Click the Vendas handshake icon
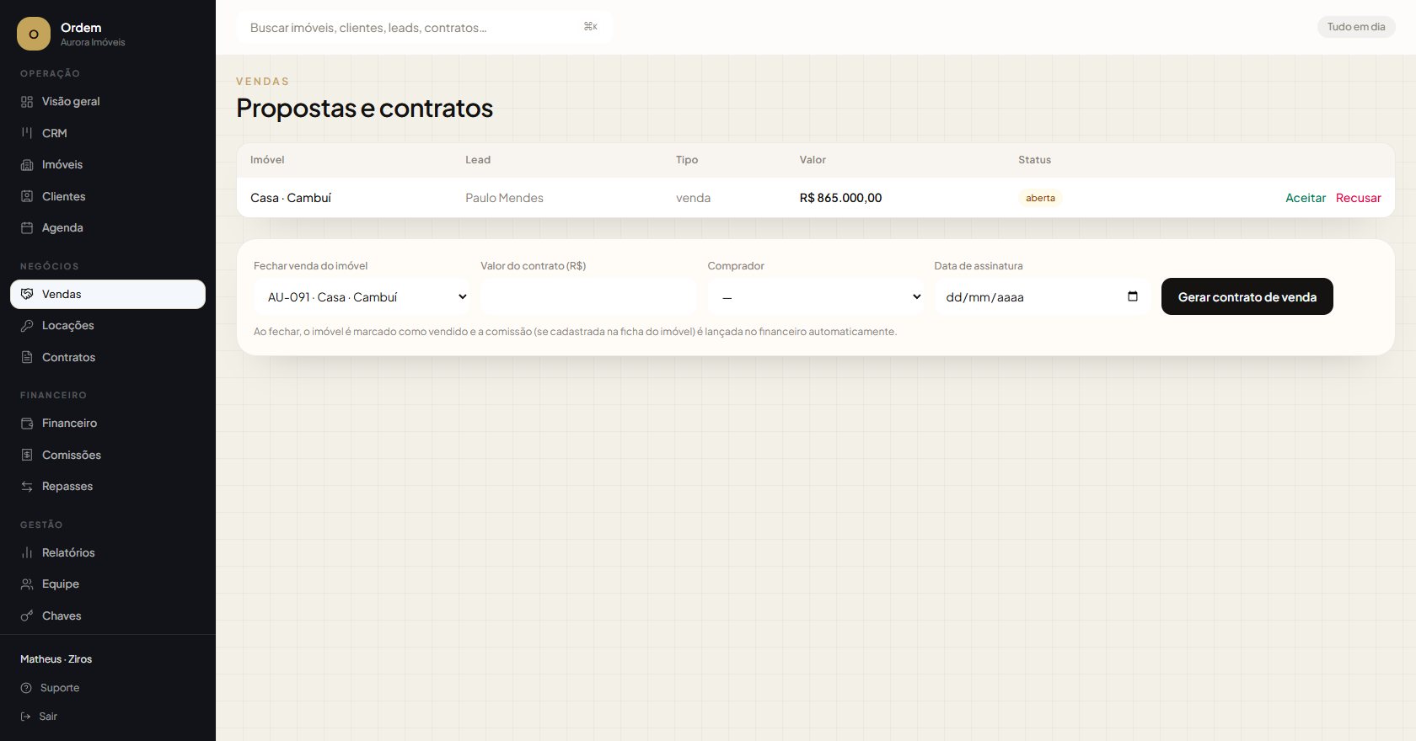The width and height of the screenshot is (1416, 741). point(27,294)
